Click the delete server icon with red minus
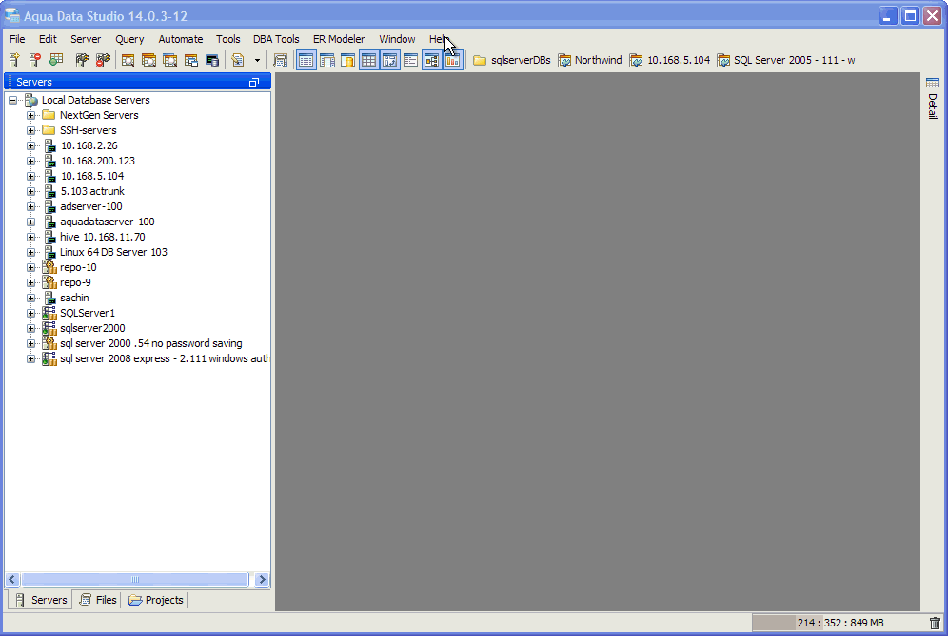The height and width of the screenshot is (636, 948). pyautogui.click(x=35, y=60)
